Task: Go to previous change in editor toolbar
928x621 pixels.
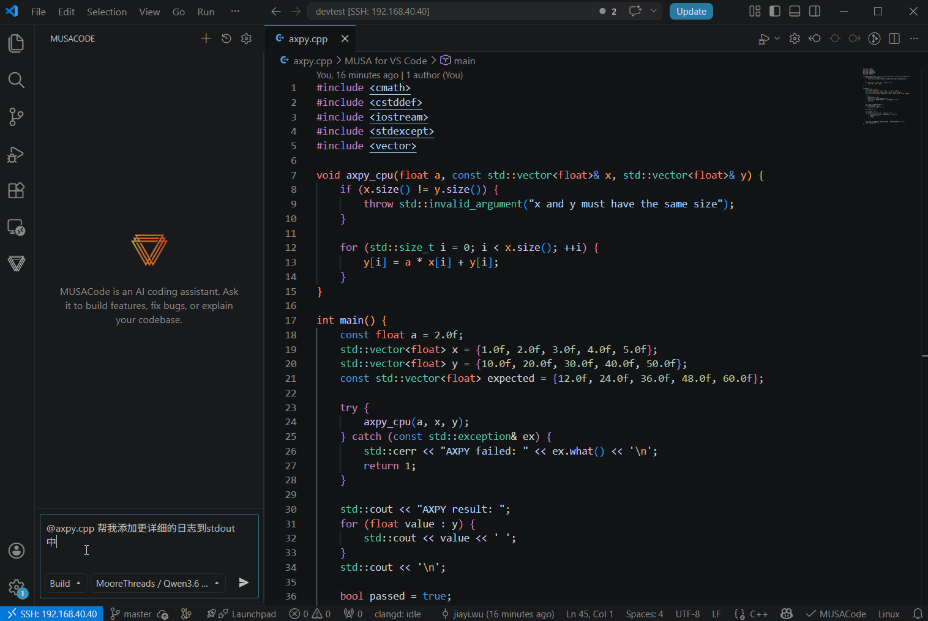Action: (815, 39)
